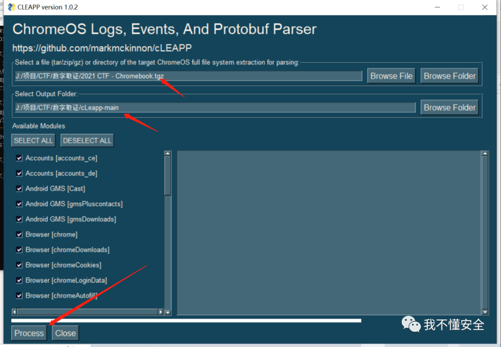Click module list scroll-down arrow
The height and width of the screenshot is (347, 501).
tap(167, 313)
